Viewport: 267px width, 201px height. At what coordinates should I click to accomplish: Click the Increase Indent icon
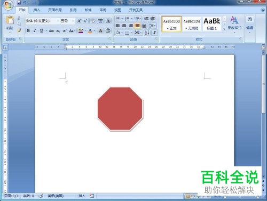pos(153,19)
